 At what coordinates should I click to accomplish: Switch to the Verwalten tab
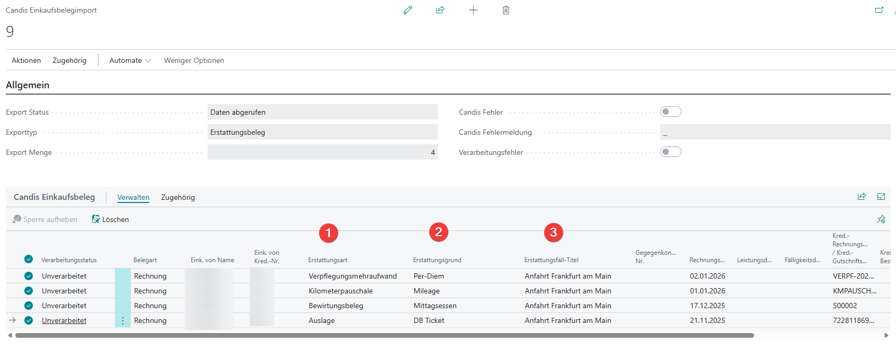133,197
